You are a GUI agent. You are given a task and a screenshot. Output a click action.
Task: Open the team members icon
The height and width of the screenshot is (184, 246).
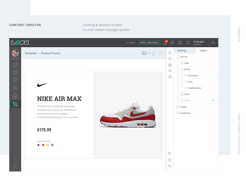(x=179, y=42)
